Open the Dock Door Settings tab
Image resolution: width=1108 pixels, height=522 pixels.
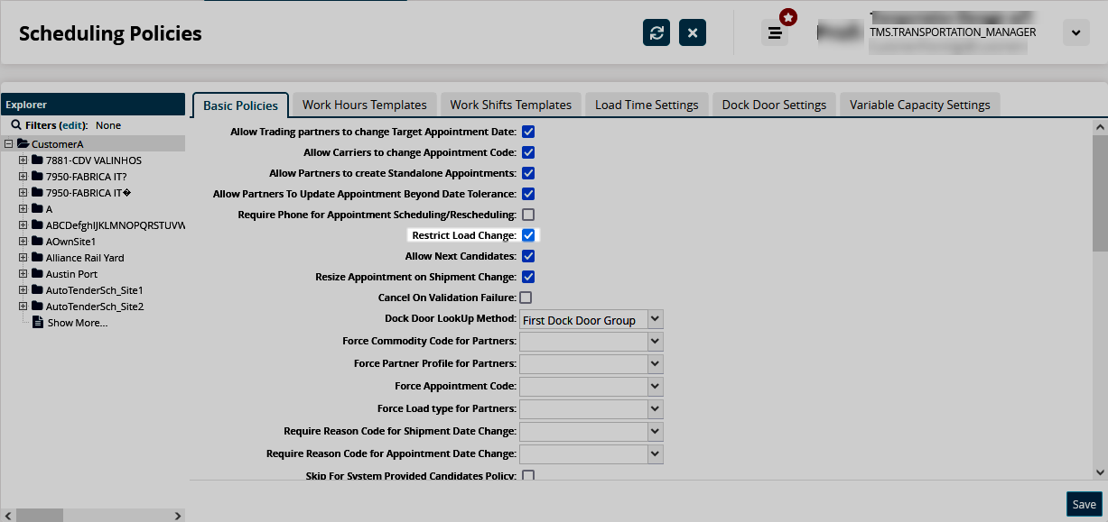[x=774, y=105]
